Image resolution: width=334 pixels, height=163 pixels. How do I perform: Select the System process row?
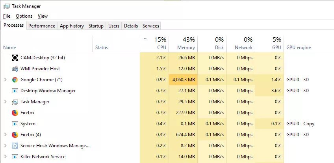tap(28, 124)
